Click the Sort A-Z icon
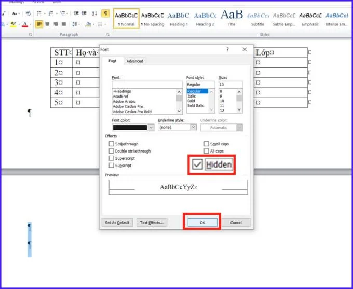 click(x=94, y=13)
